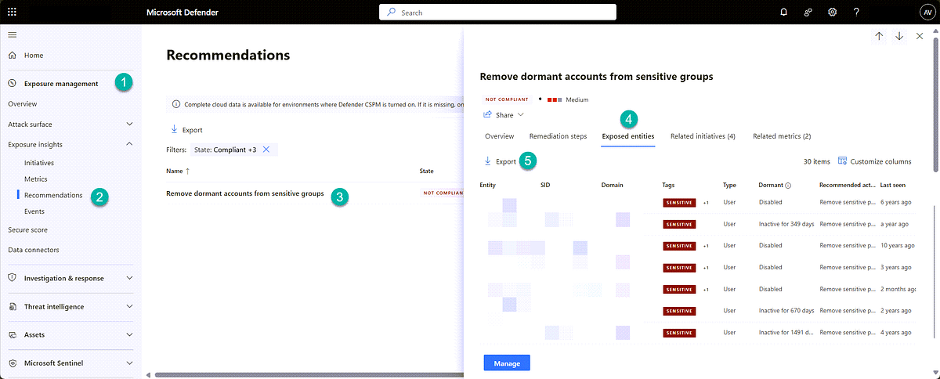Export the Recommendations list
The width and height of the screenshot is (940, 379).
(x=186, y=130)
